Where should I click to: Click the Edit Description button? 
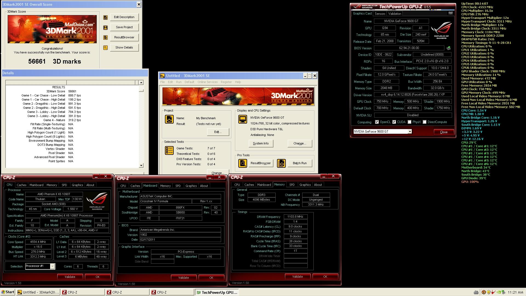[124, 17]
